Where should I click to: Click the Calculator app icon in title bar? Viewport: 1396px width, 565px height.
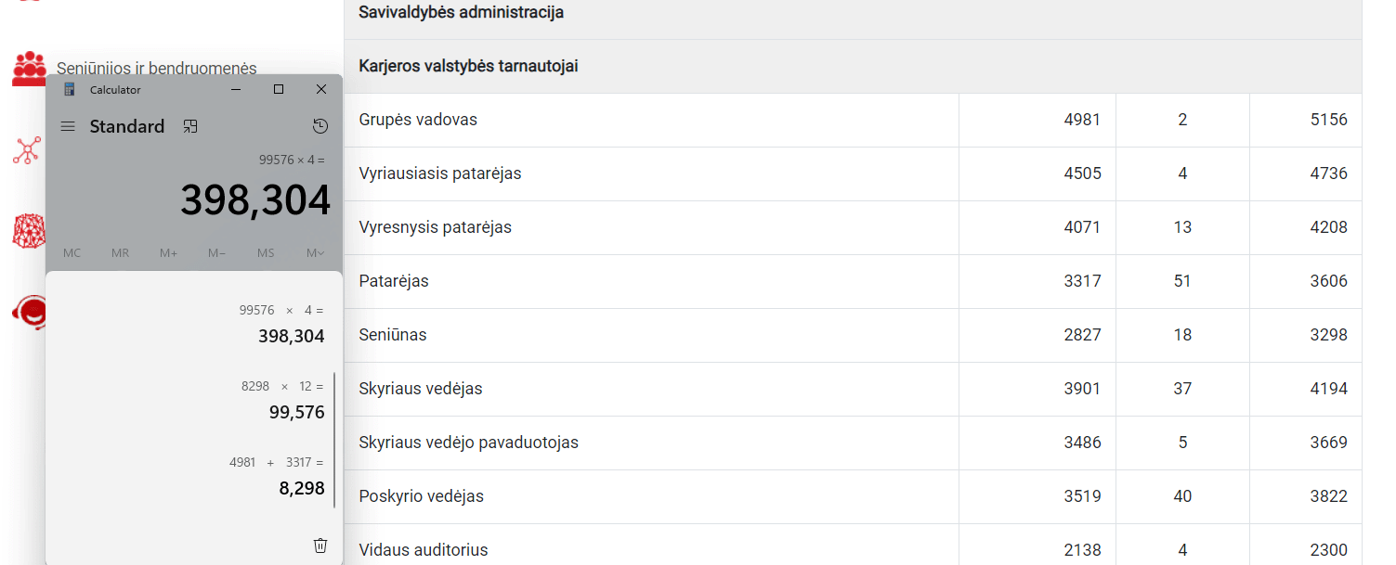point(70,89)
